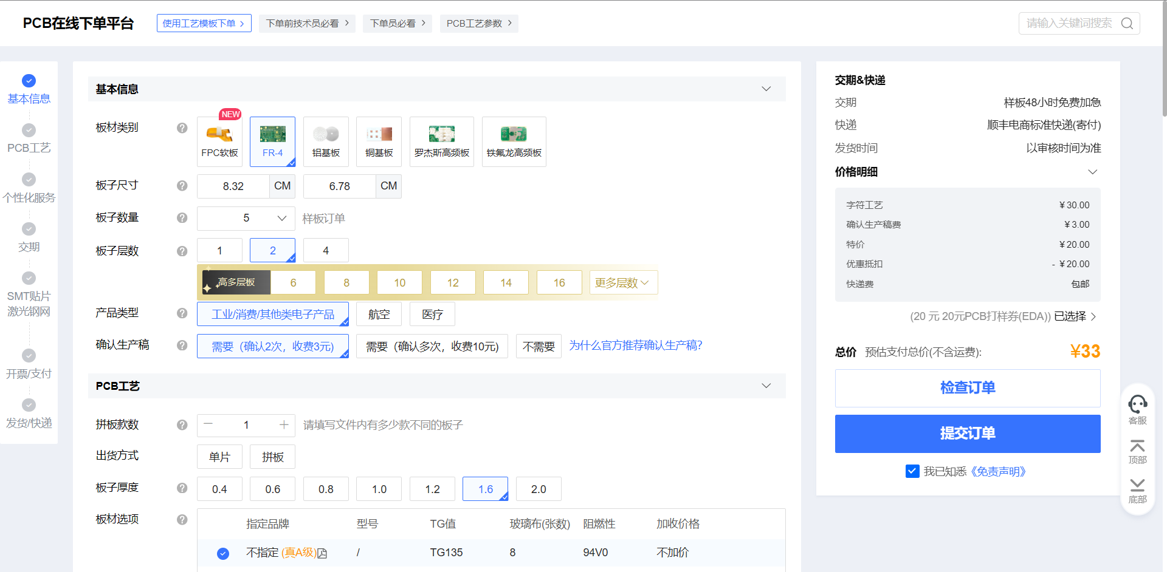Click the 开票/支付 step circle icon
This screenshot has width=1167, height=572.
pos(29,356)
